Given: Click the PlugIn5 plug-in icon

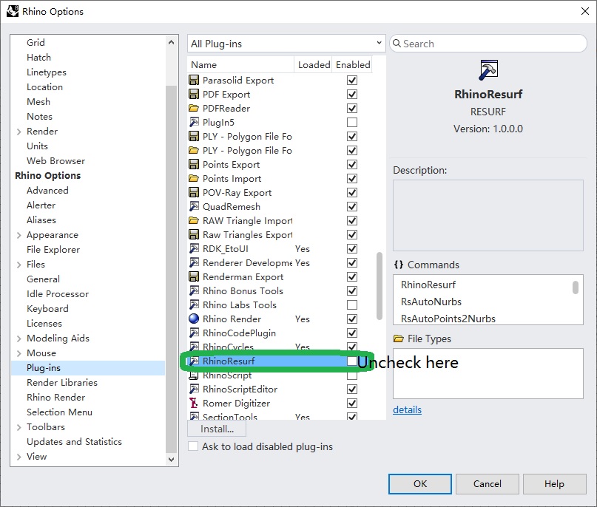Looking at the screenshot, I should [194, 122].
